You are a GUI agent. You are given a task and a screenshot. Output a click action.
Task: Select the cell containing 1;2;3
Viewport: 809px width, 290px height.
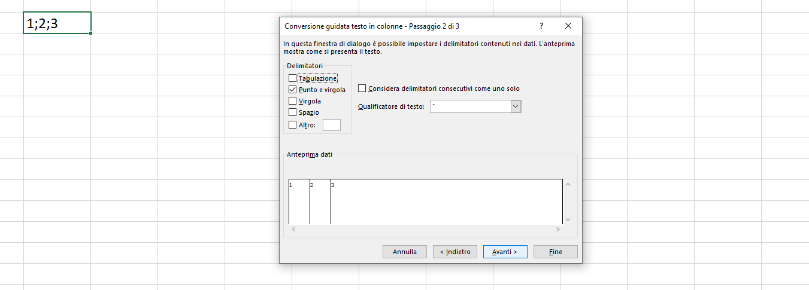click(57, 23)
